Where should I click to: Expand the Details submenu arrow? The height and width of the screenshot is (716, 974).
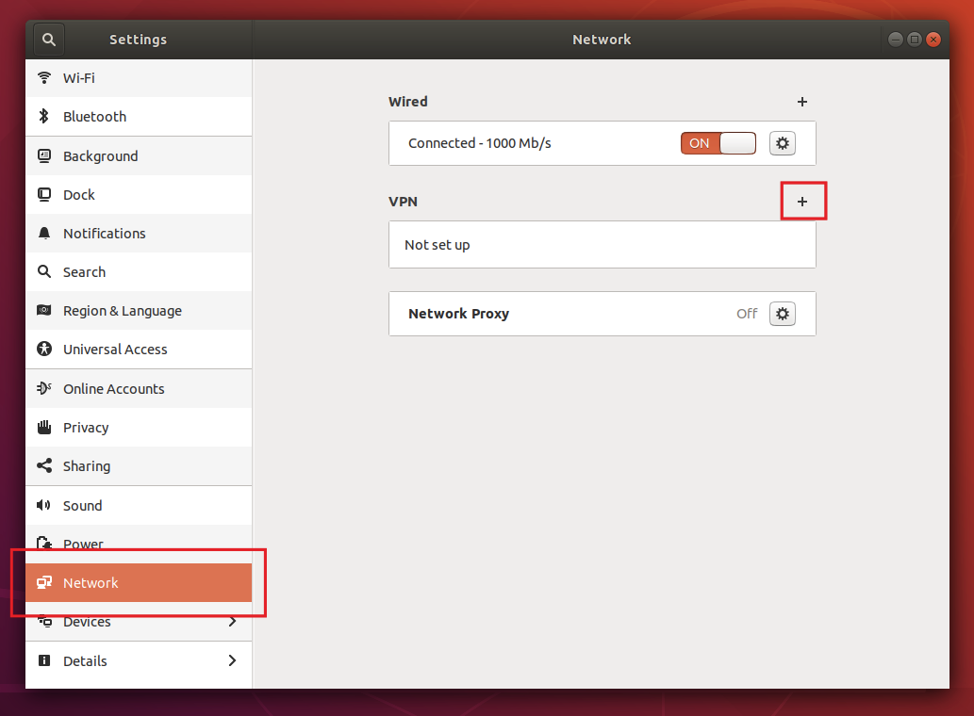pos(232,661)
